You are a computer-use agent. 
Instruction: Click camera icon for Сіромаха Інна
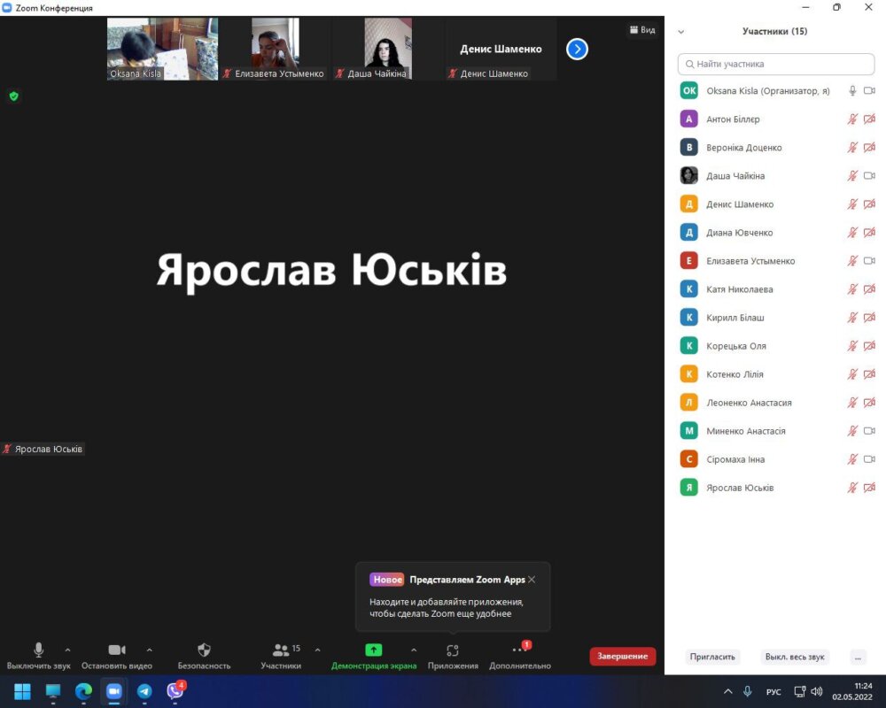870,459
